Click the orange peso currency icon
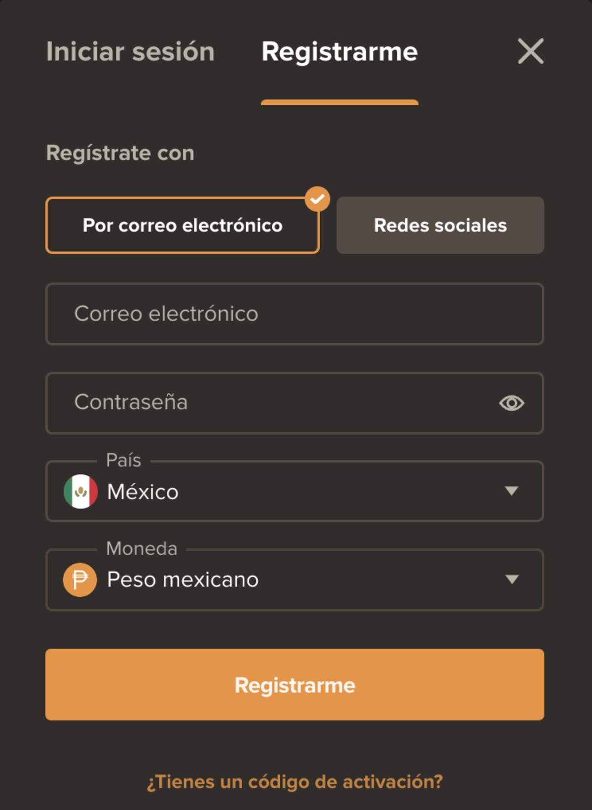 coord(81,580)
